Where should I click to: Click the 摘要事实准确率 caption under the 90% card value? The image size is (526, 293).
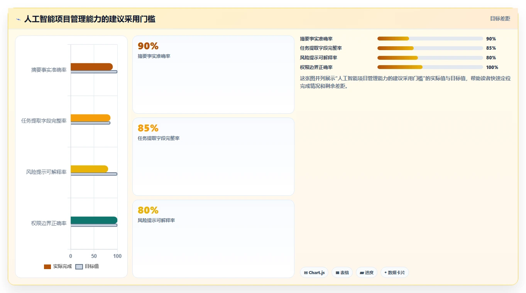point(154,56)
